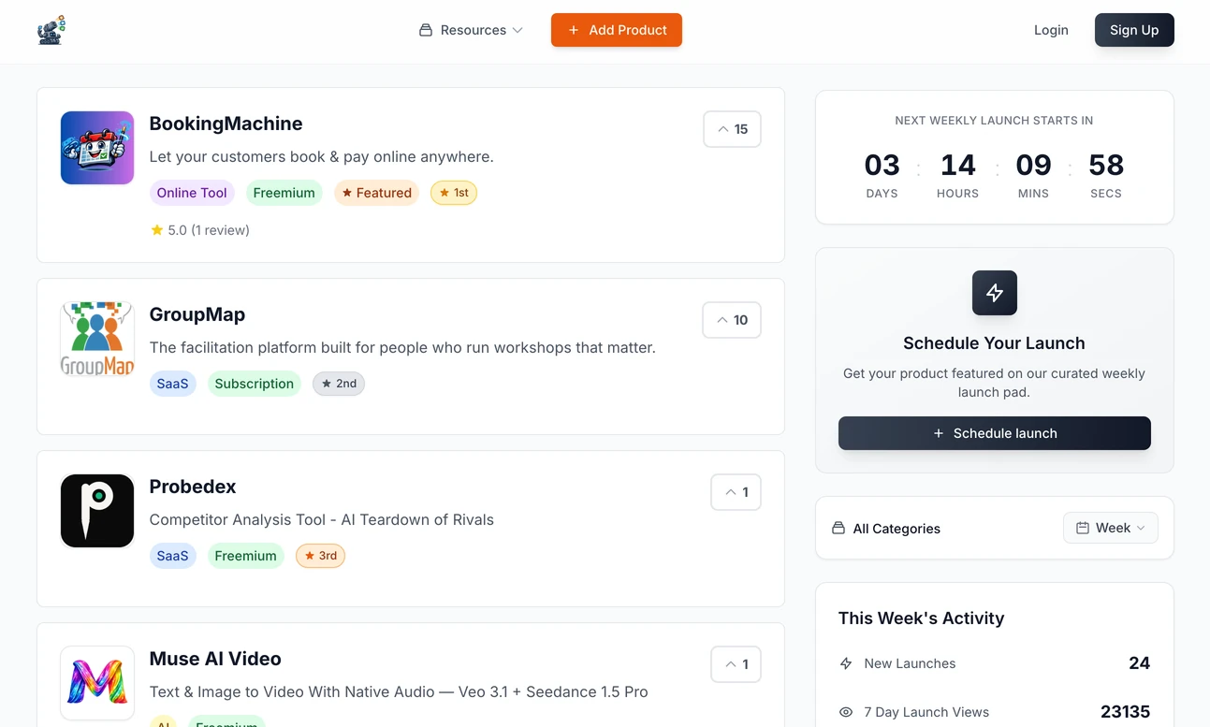Click the 5.0 (1 review) rating text
The image size is (1210, 727).
pyautogui.click(x=209, y=230)
